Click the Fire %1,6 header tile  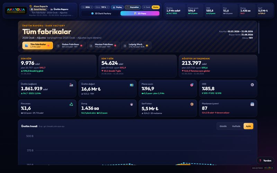[x=230, y=11]
